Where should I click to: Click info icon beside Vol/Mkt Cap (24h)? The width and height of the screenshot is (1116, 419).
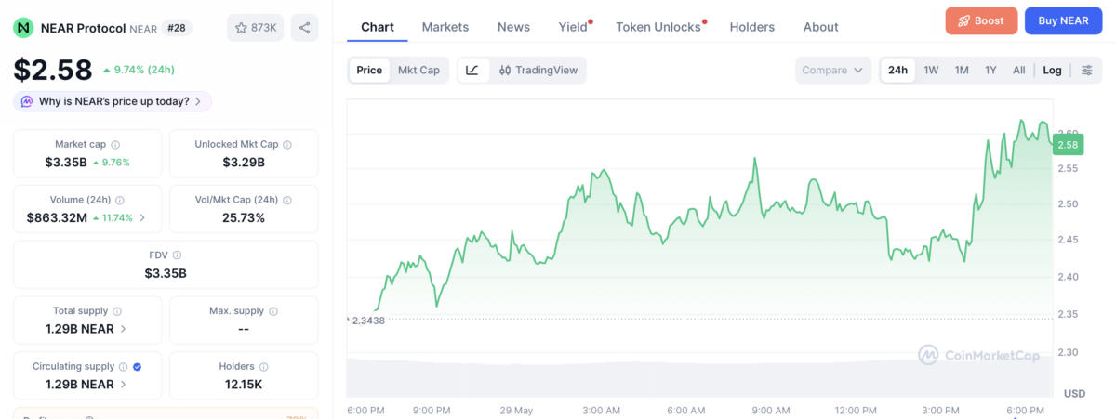(x=287, y=201)
